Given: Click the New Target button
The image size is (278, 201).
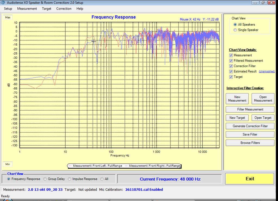Looking at the screenshot, I should coord(237,118).
